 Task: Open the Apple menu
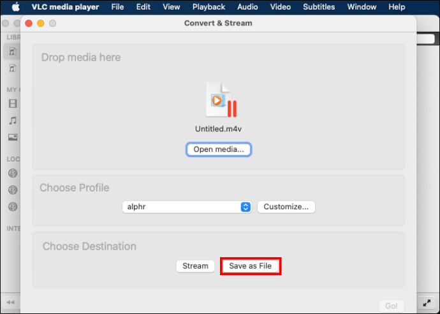pos(16,7)
